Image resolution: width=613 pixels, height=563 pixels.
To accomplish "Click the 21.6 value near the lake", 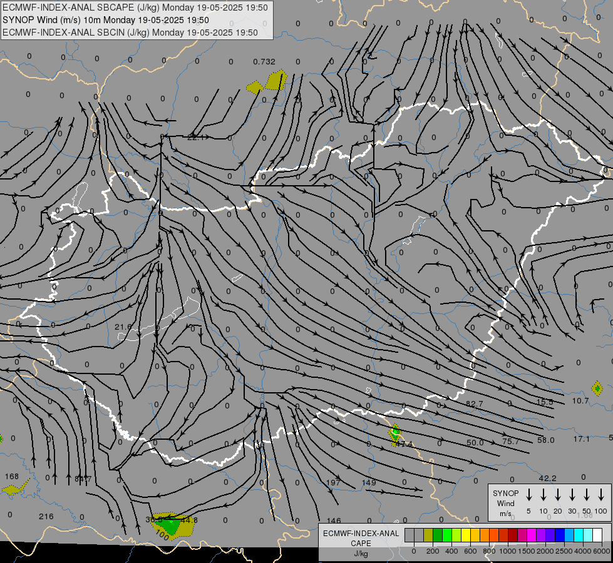I will (x=123, y=327).
